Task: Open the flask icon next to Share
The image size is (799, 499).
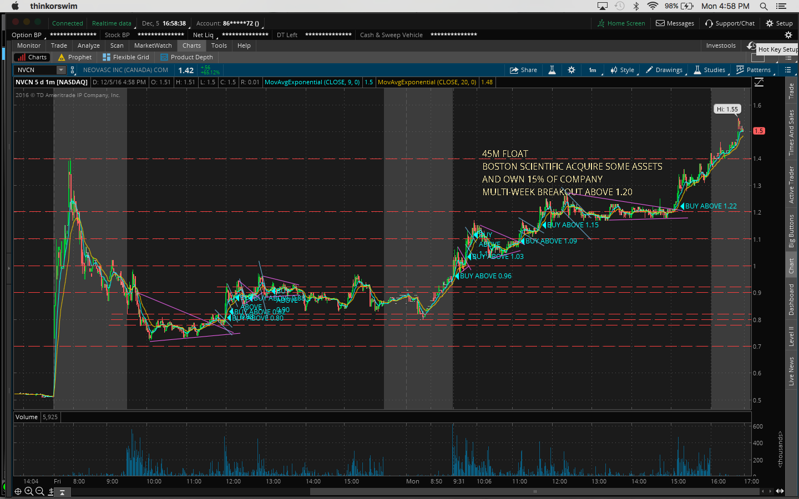Action: 552,70
